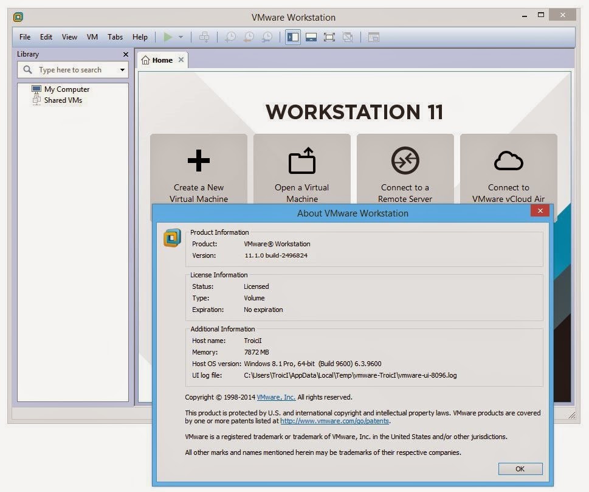The width and height of the screenshot is (589, 492).
Task: Open the power options dropdown arrow
Action: point(181,37)
